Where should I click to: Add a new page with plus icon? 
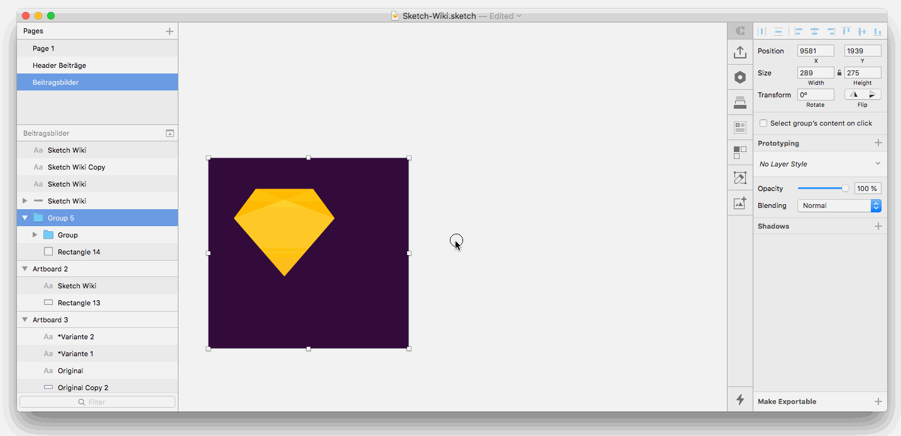[x=169, y=31]
